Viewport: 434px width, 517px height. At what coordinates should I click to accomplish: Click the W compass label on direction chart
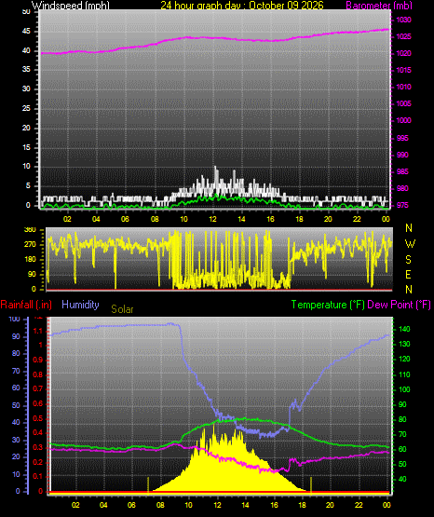(410, 244)
